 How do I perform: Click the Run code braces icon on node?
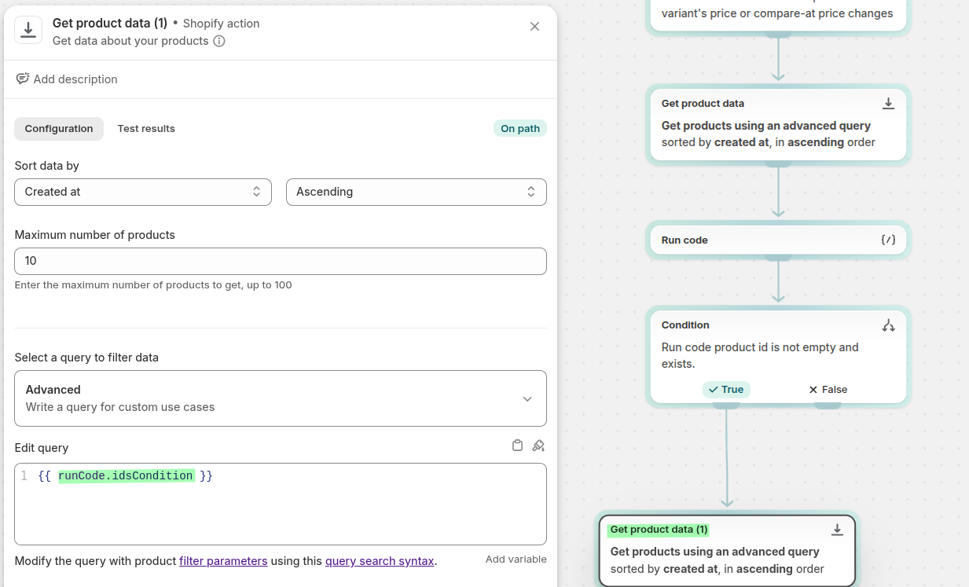(888, 240)
